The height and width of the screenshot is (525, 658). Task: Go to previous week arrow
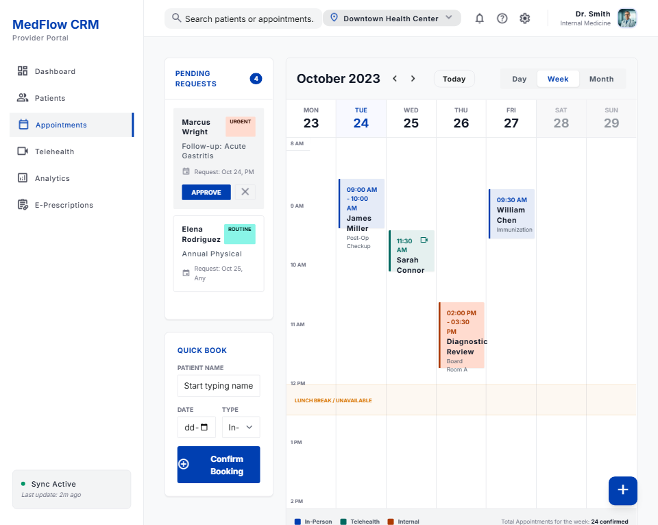[x=395, y=79]
